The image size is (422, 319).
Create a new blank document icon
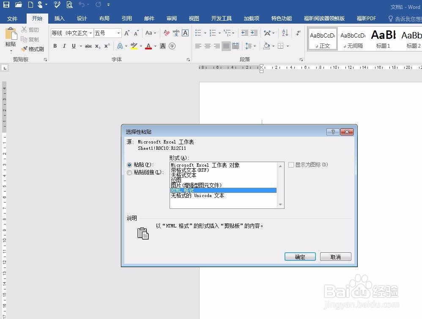[30, 4]
